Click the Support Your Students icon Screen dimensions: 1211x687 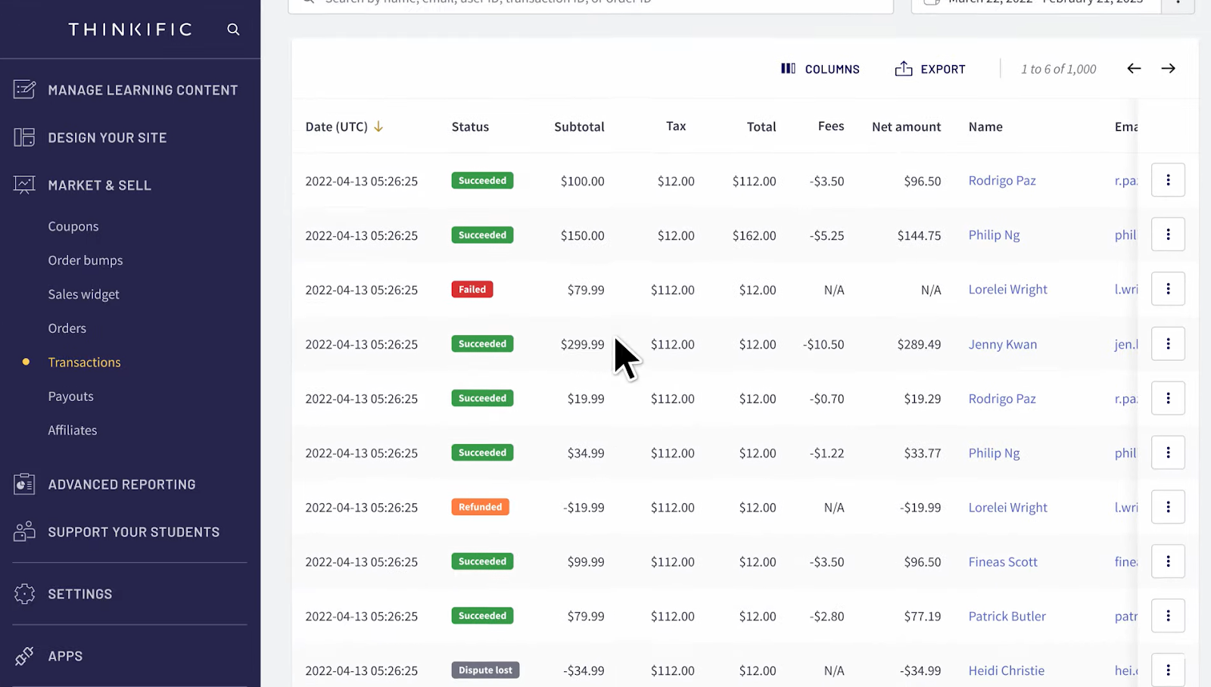[x=23, y=531]
